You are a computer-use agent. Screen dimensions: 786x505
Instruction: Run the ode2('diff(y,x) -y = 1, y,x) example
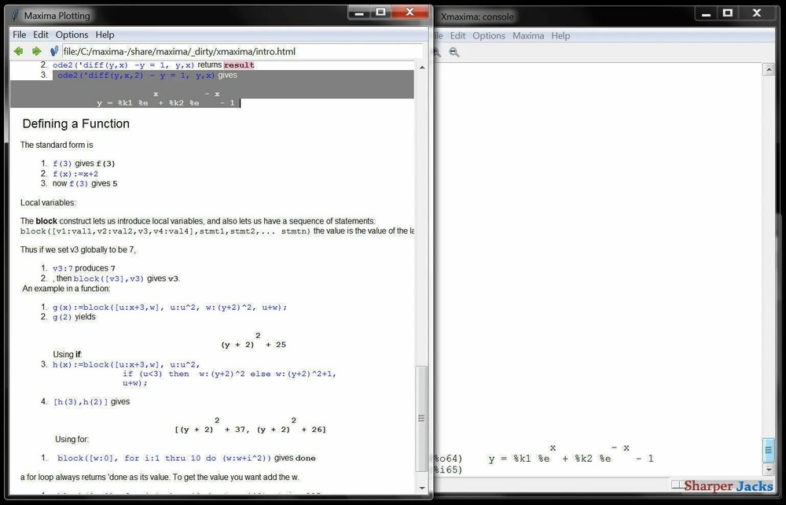click(123, 65)
